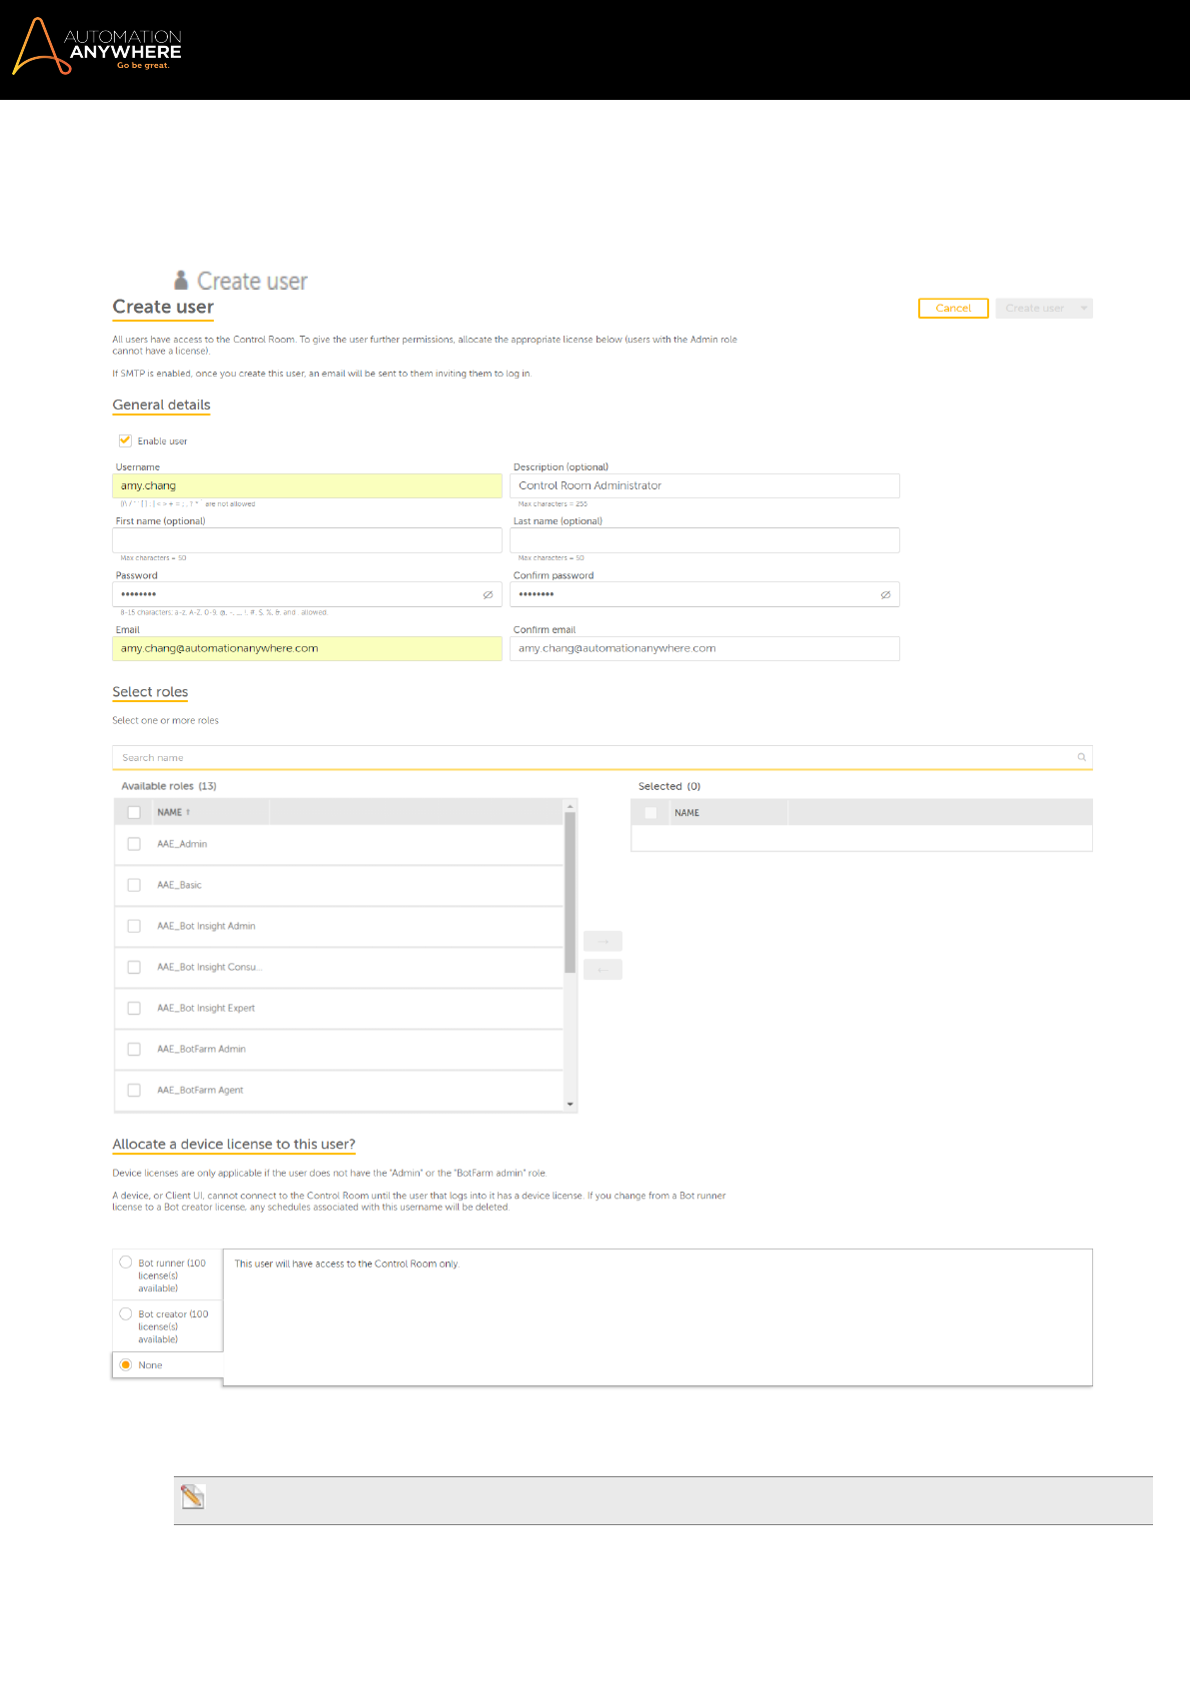Screen dimensions: 1190x1682
Task: Check the AAE_Admin role checkbox
Action: [x=134, y=844]
